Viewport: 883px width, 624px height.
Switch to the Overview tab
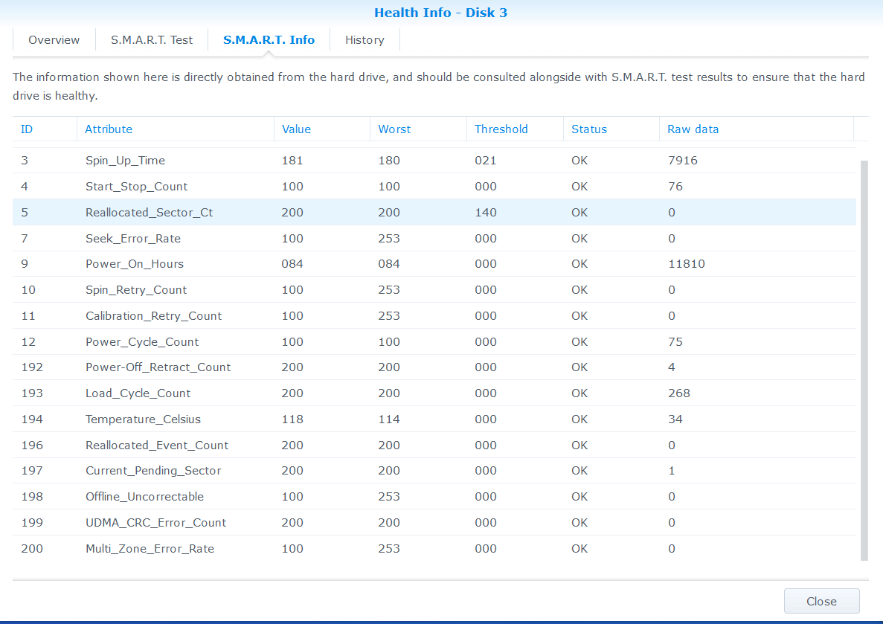(54, 40)
